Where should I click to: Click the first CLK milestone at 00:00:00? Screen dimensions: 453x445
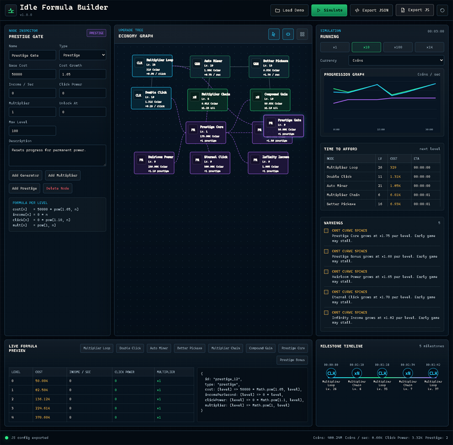331,373
